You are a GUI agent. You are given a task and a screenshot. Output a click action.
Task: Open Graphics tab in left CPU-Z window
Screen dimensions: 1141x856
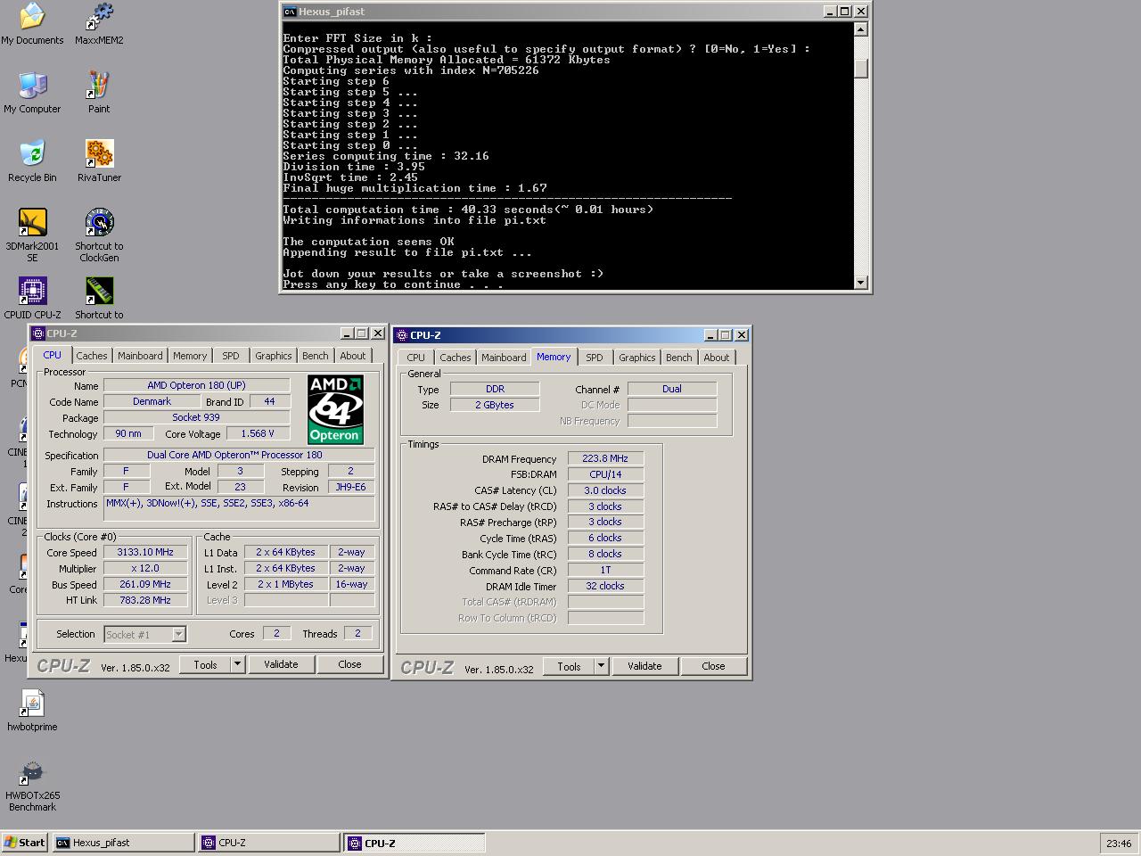[x=274, y=356]
